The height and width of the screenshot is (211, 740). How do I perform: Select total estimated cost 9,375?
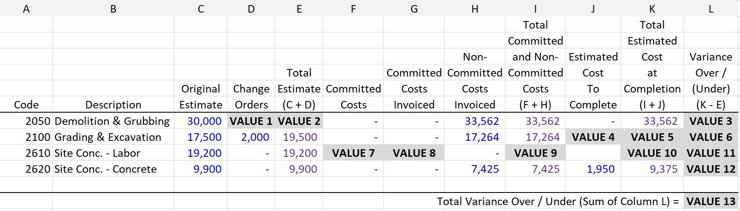pos(652,169)
